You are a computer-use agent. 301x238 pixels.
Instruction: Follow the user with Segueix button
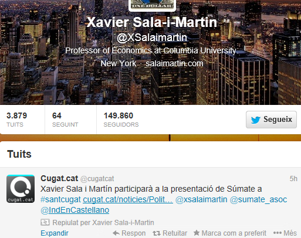[x=271, y=120]
